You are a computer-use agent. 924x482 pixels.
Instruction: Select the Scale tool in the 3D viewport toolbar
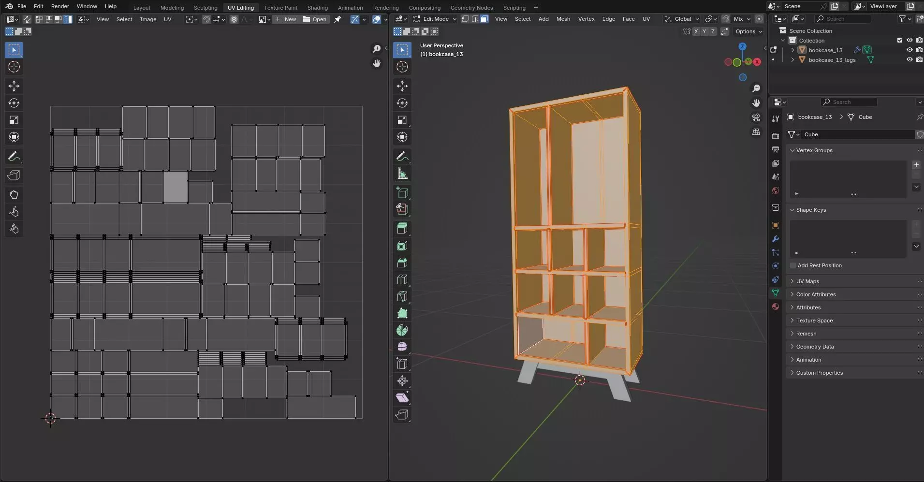(402, 120)
